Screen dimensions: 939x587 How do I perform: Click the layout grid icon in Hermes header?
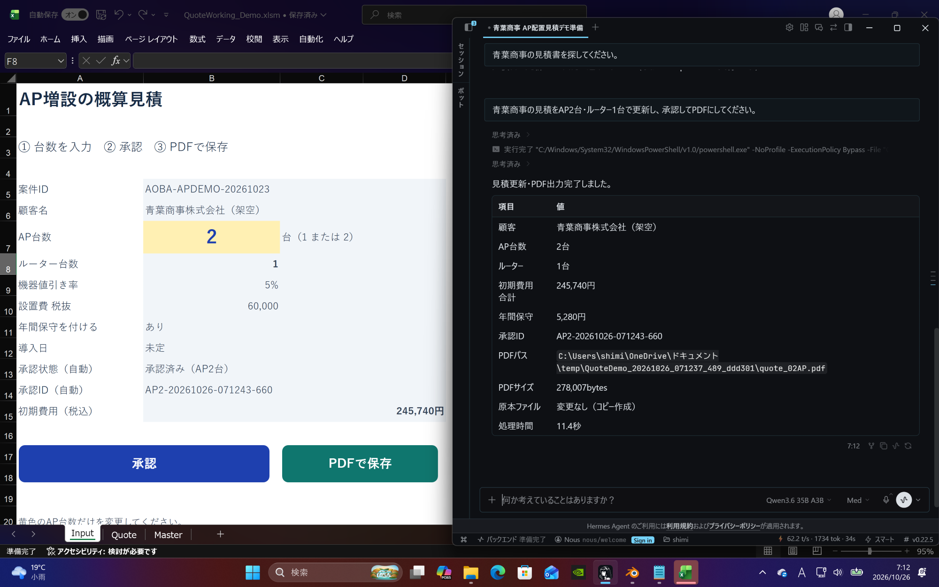804,28
